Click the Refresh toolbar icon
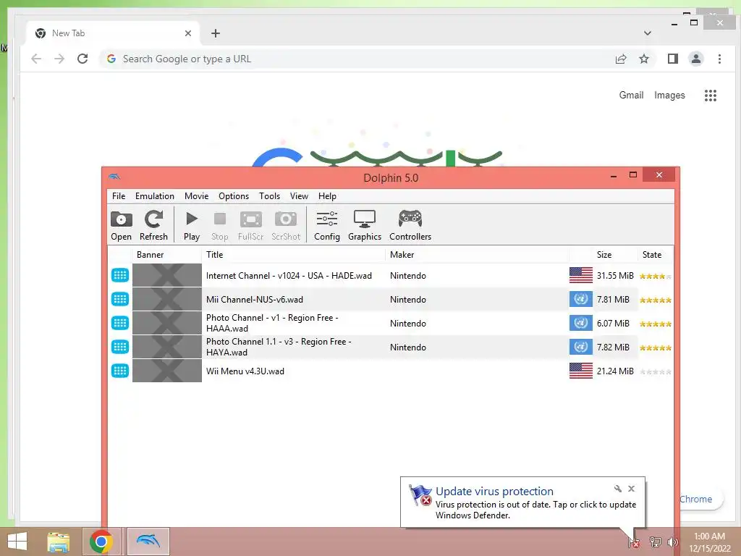 tap(153, 225)
